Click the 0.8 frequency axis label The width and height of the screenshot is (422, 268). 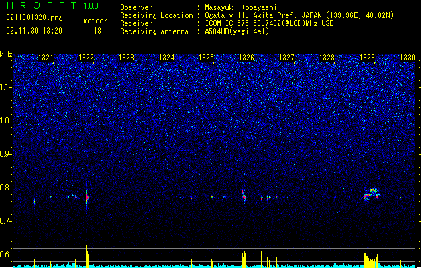tap(6, 188)
